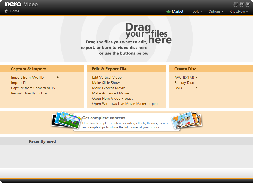Open the Options dropdown menu
Screen dimensions: 253x183
(x=216, y=11)
